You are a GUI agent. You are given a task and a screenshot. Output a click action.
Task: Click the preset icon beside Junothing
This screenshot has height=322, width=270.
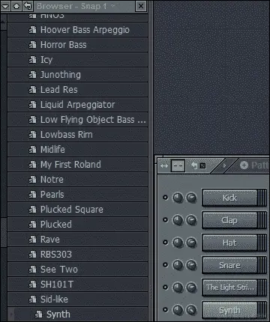tap(32, 75)
